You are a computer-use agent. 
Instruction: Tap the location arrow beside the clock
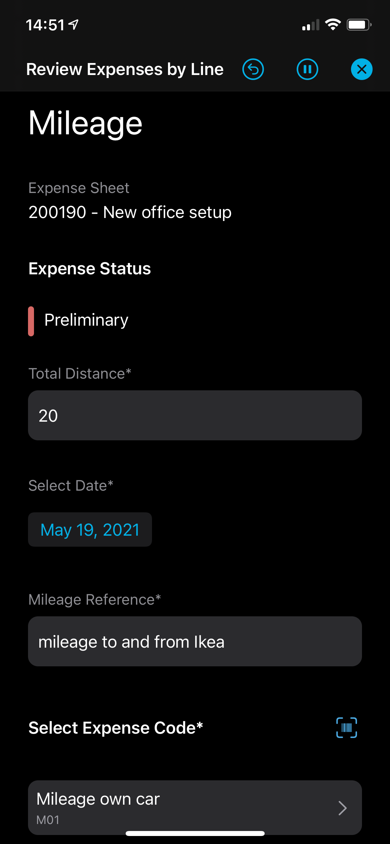point(74,24)
